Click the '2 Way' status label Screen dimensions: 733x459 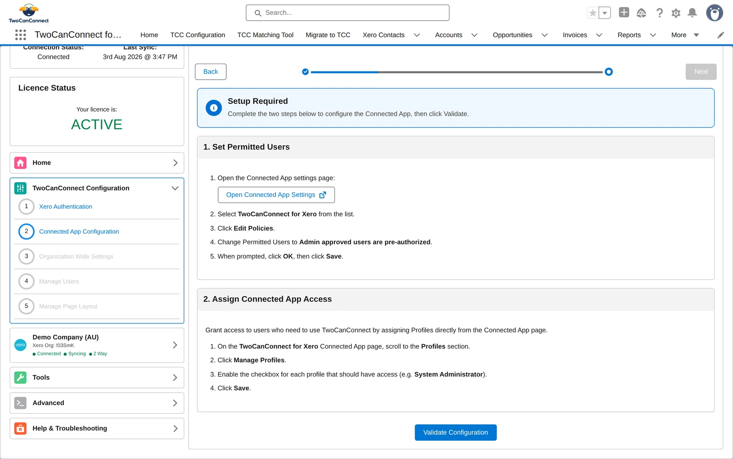point(100,354)
